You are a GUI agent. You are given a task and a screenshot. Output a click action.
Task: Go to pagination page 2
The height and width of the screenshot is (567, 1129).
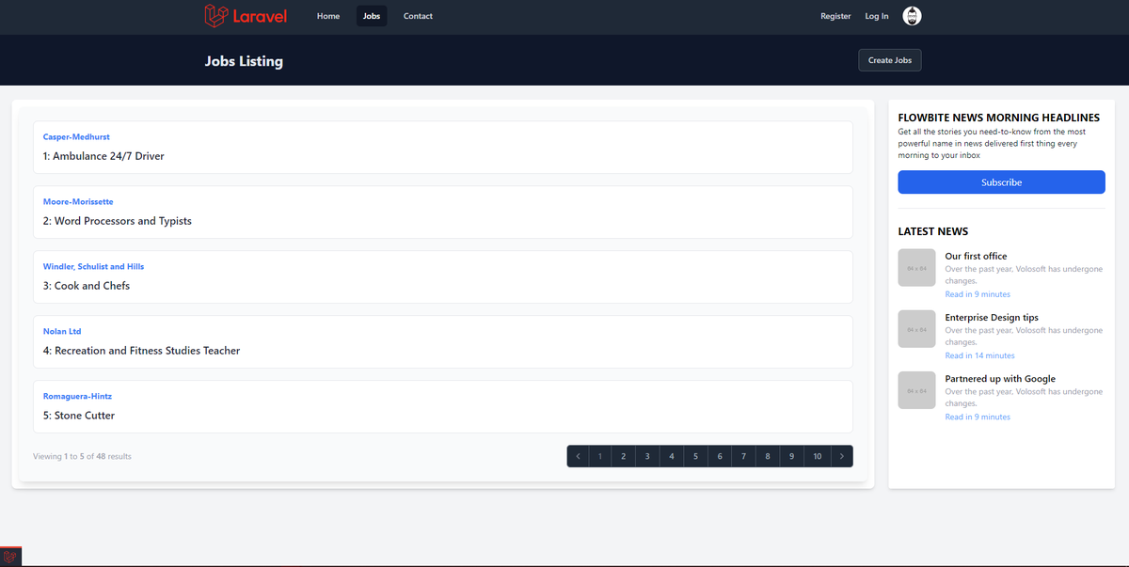coord(624,456)
